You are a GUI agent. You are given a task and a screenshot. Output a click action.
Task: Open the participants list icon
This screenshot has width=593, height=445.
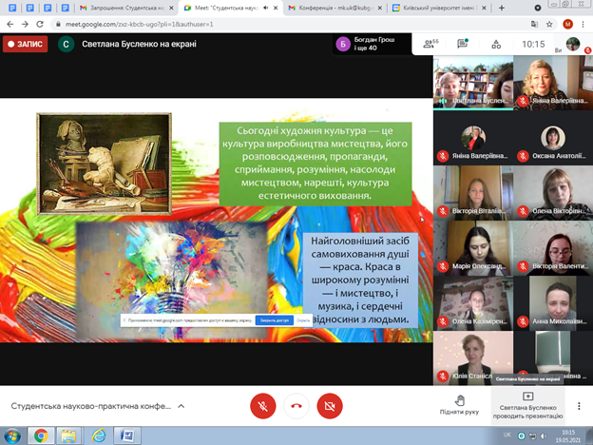click(x=430, y=44)
